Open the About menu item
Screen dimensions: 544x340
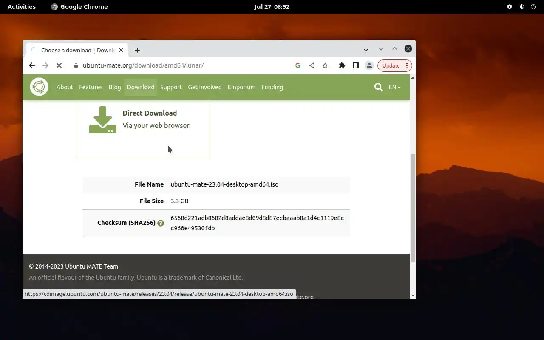click(65, 87)
